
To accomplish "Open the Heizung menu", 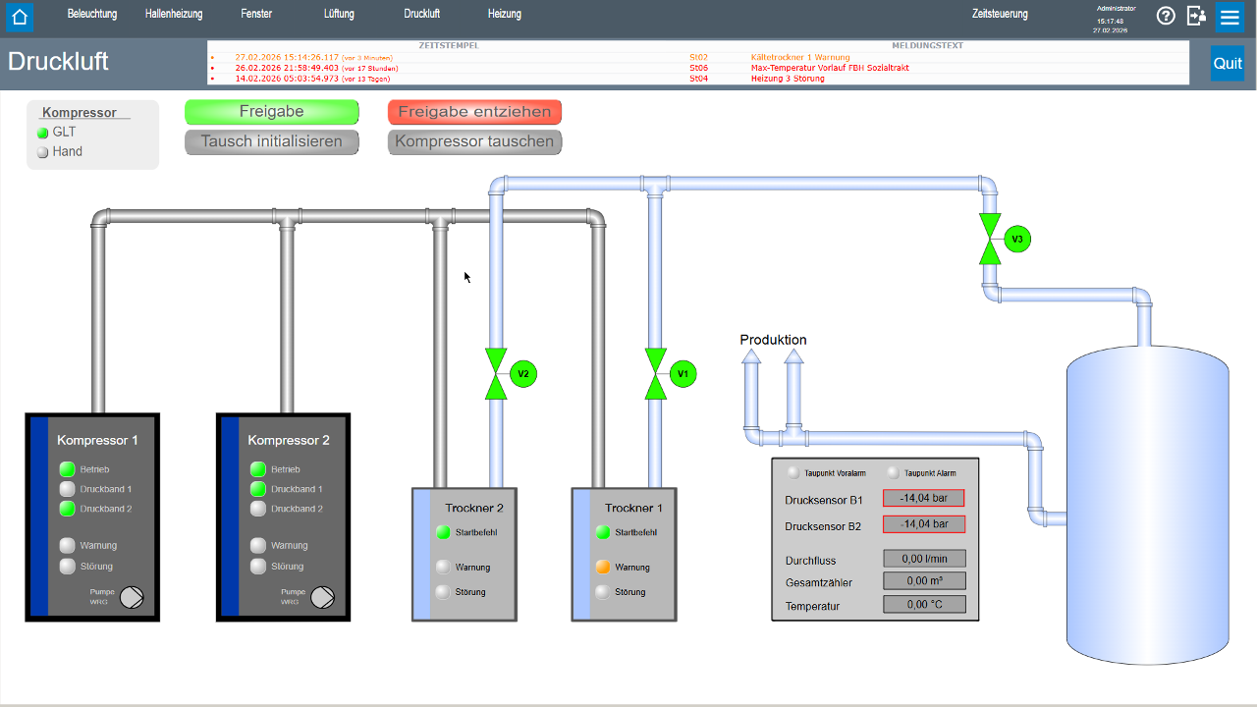I will (505, 15).
